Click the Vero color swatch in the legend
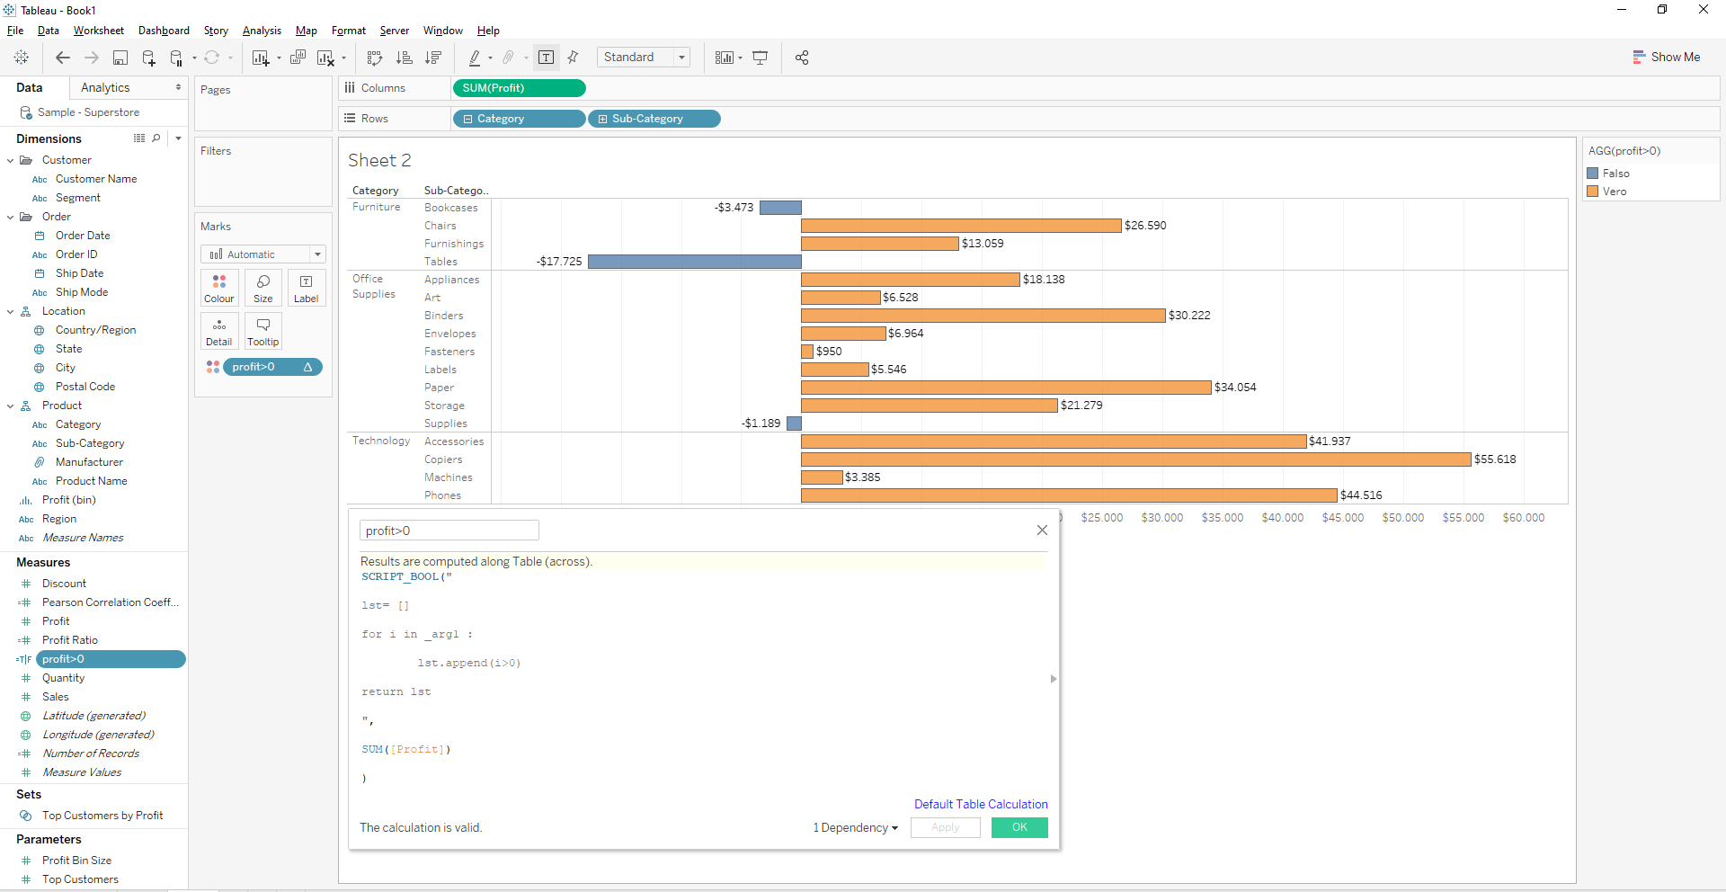1726x892 pixels. click(1593, 191)
